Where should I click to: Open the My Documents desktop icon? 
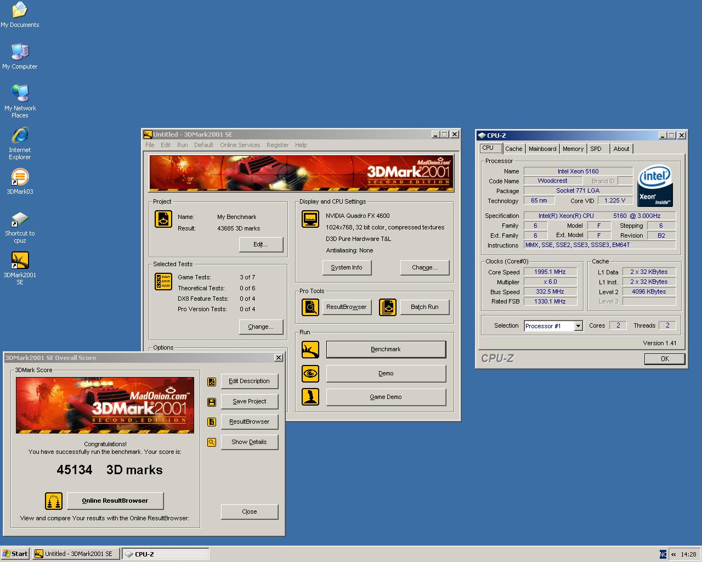tap(20, 15)
